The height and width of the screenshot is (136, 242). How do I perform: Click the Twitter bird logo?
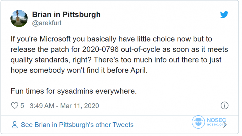tap(224, 14)
